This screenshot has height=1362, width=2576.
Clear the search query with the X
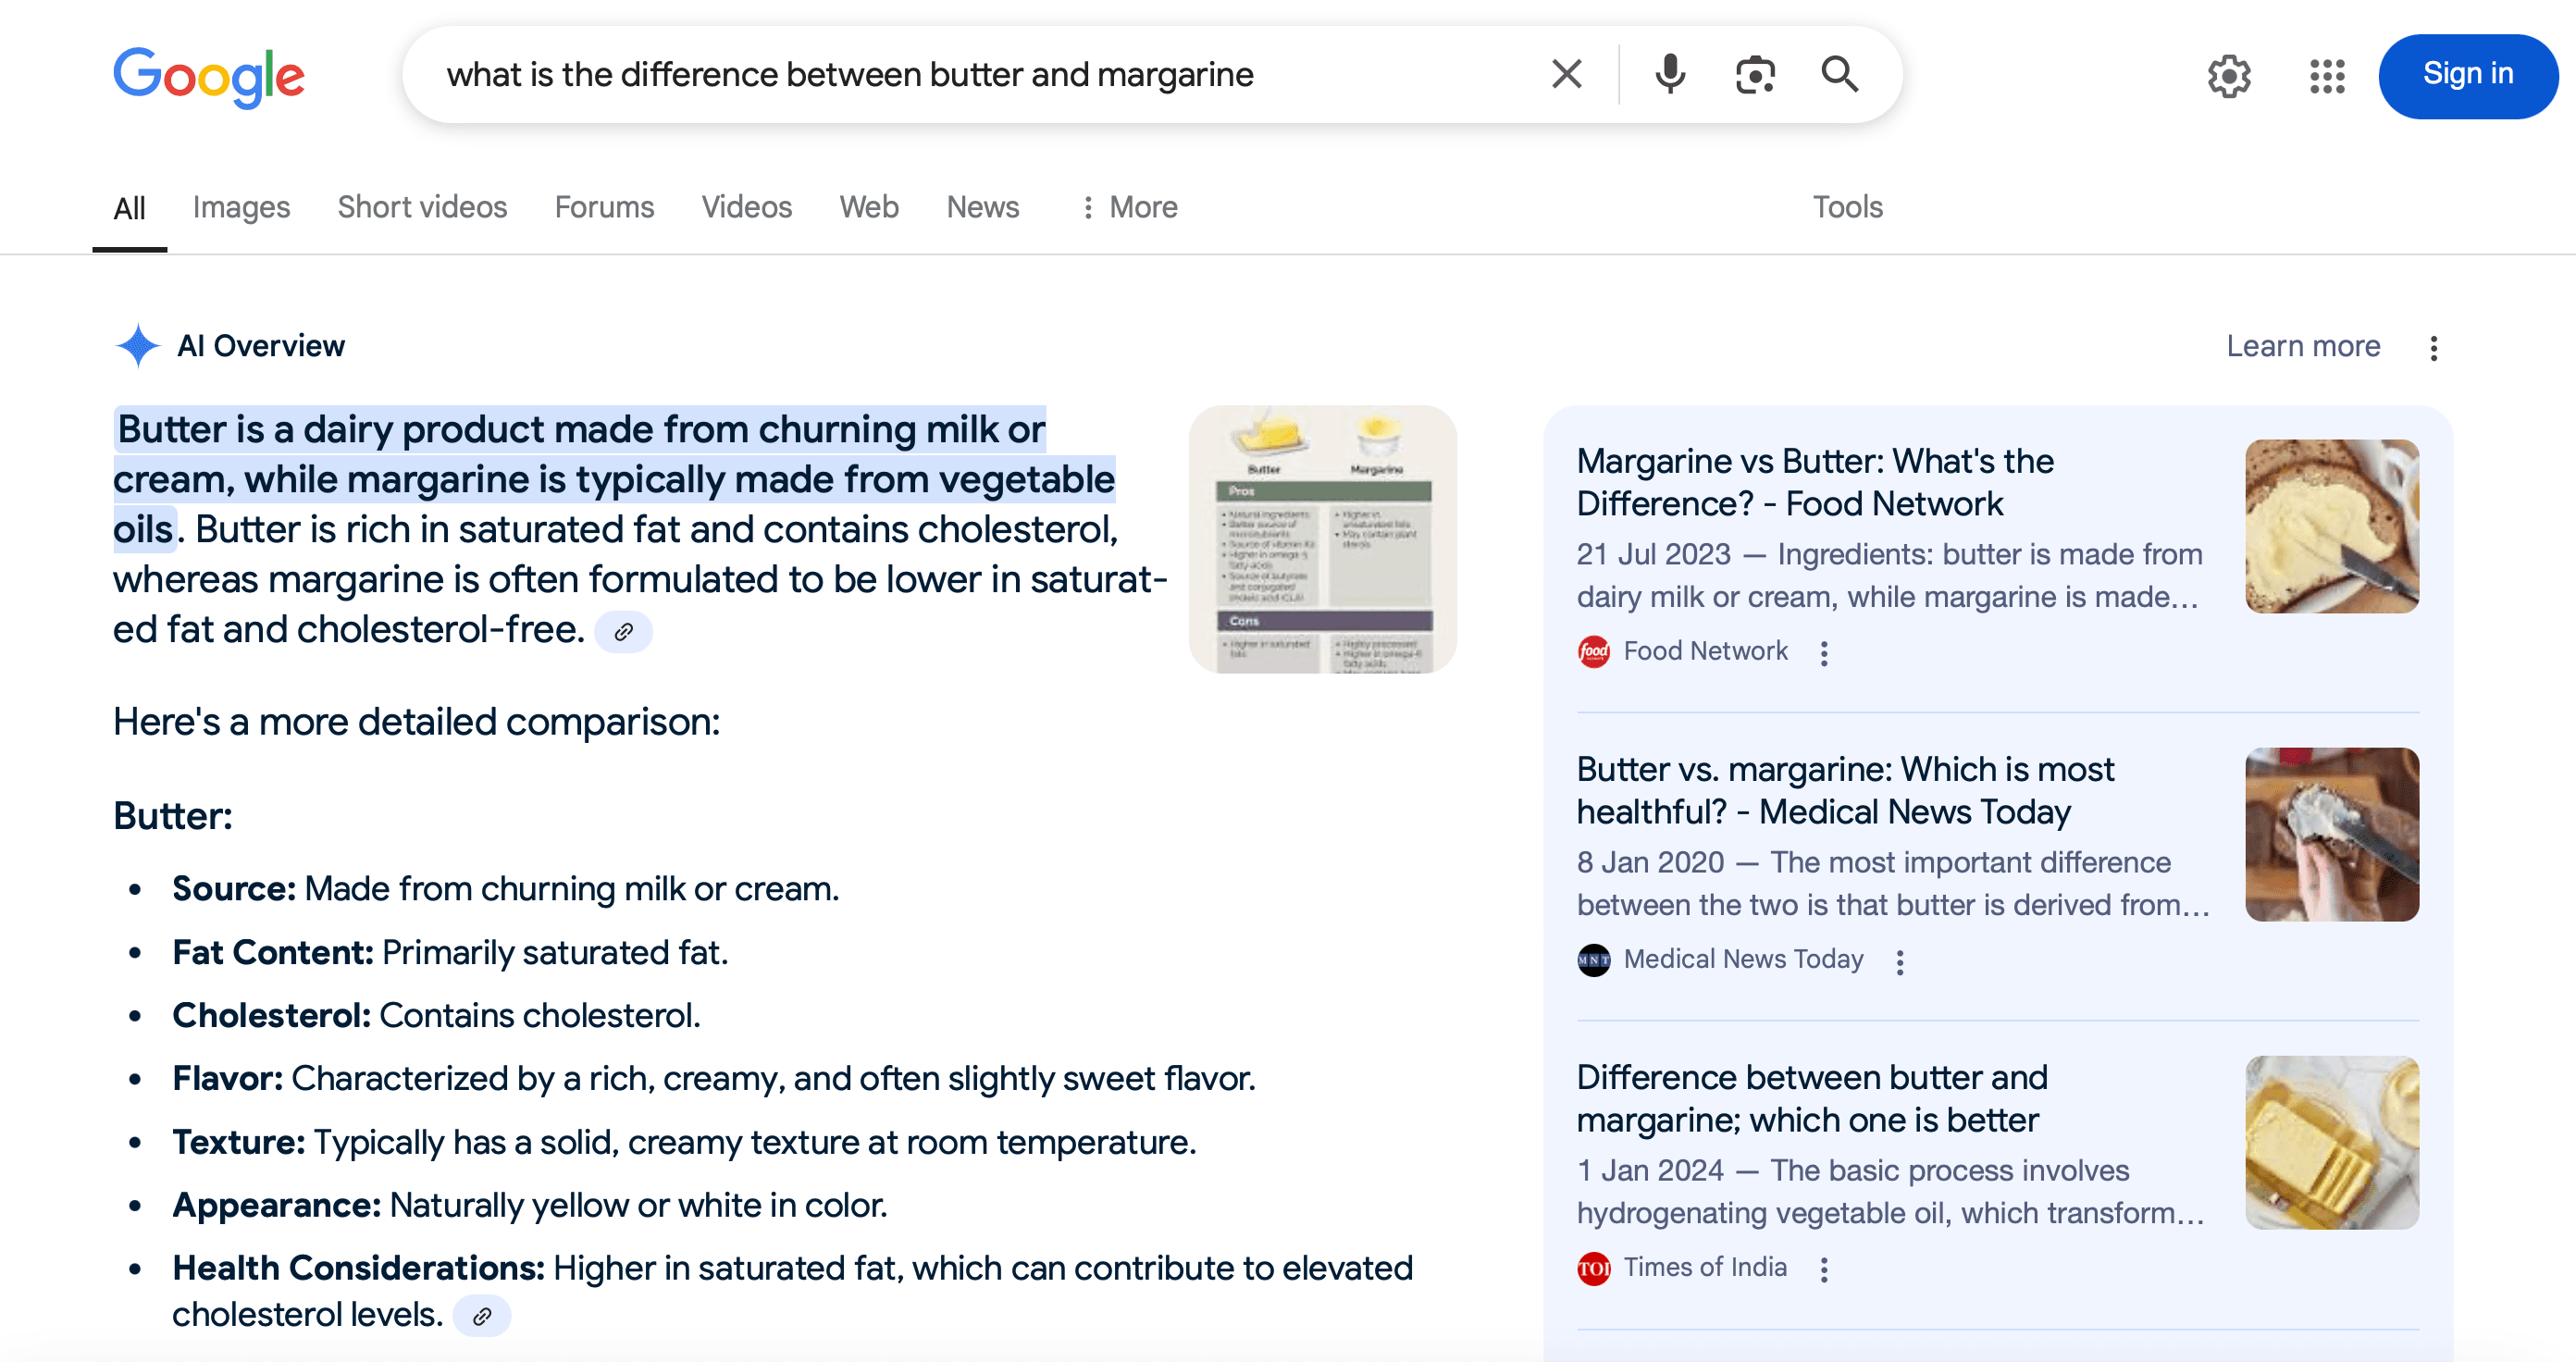tap(1565, 73)
